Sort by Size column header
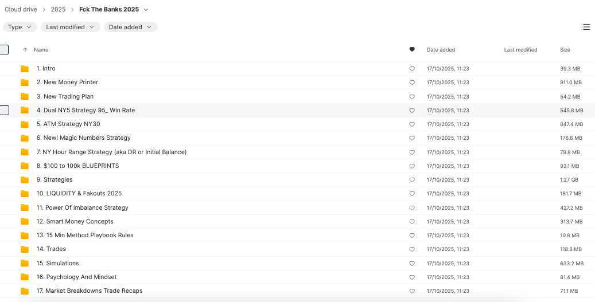Screen dimensions: 595x302 565,50
